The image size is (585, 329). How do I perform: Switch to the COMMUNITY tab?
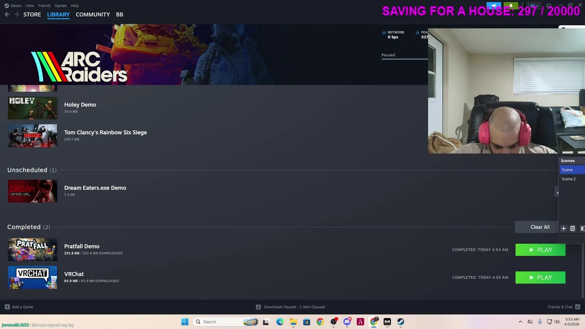pos(93,15)
